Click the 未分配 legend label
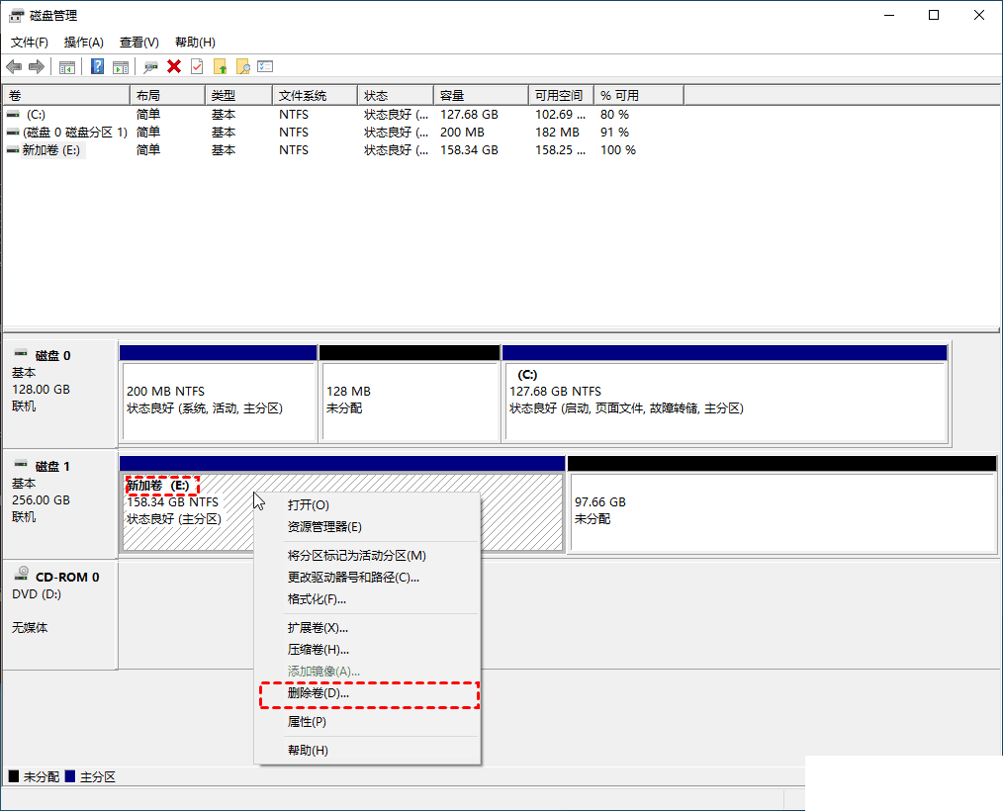 point(42,777)
